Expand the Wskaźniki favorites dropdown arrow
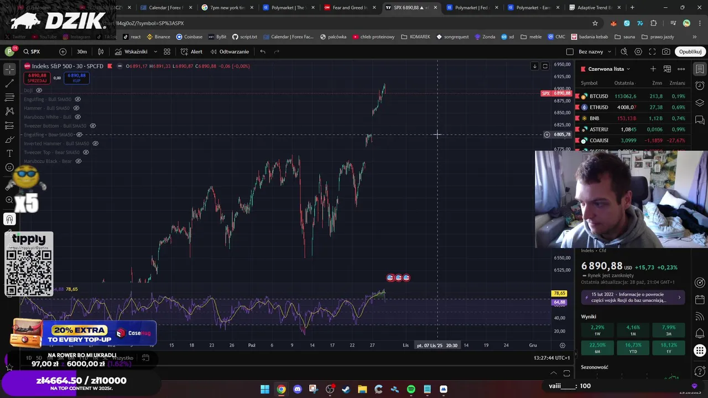 (x=155, y=51)
